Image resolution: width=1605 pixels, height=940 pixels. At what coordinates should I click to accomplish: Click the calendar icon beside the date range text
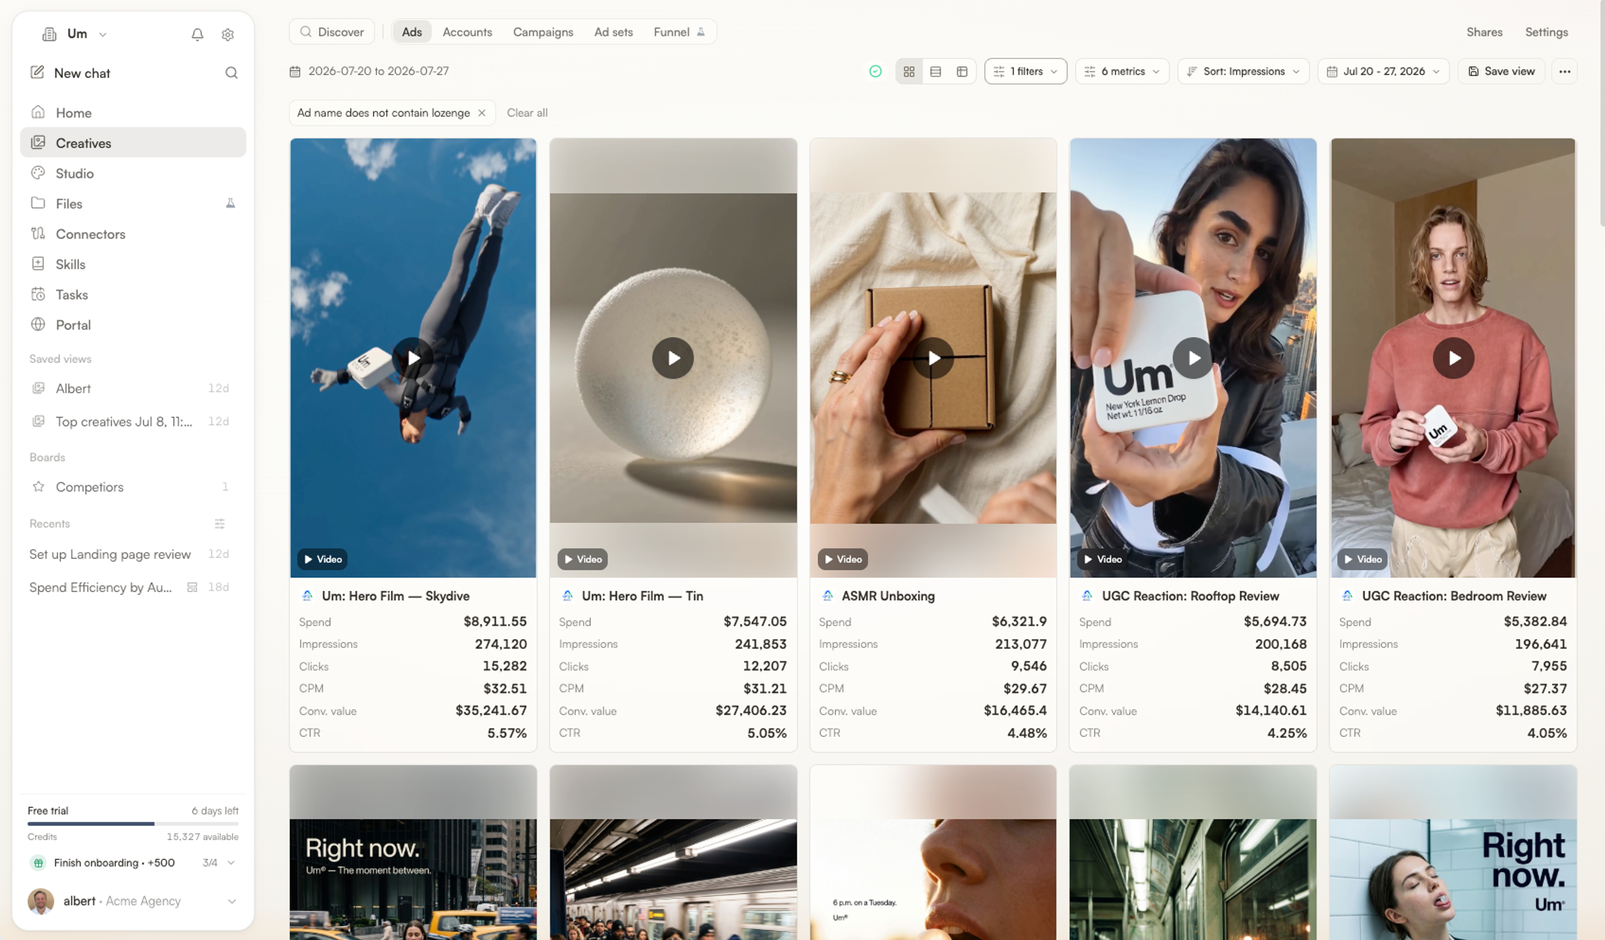click(295, 72)
